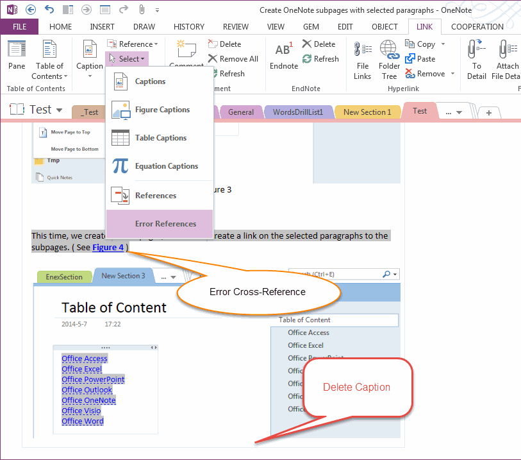The height and width of the screenshot is (460, 521).
Task: Open the _Test section tab
Action: [x=90, y=112]
